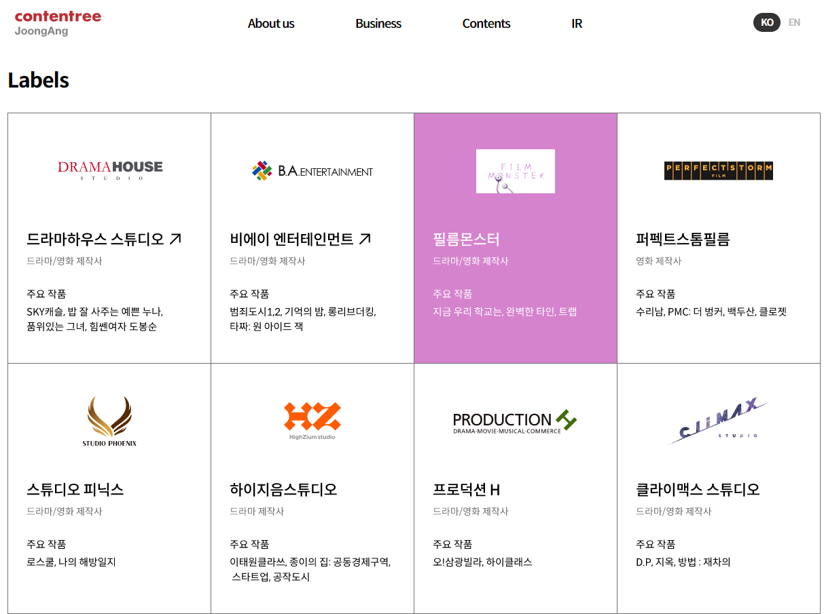Click the text '로스쿨, 나의 해방일지'
Screen dimensions: 824x614
71,562
